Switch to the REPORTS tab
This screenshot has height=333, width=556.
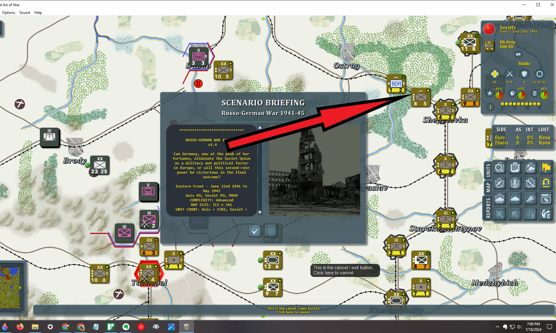(488, 208)
